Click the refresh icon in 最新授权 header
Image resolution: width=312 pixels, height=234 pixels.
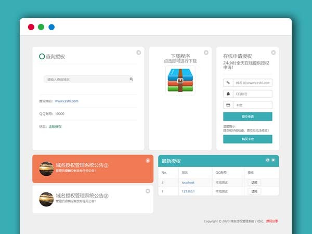tap(267, 160)
